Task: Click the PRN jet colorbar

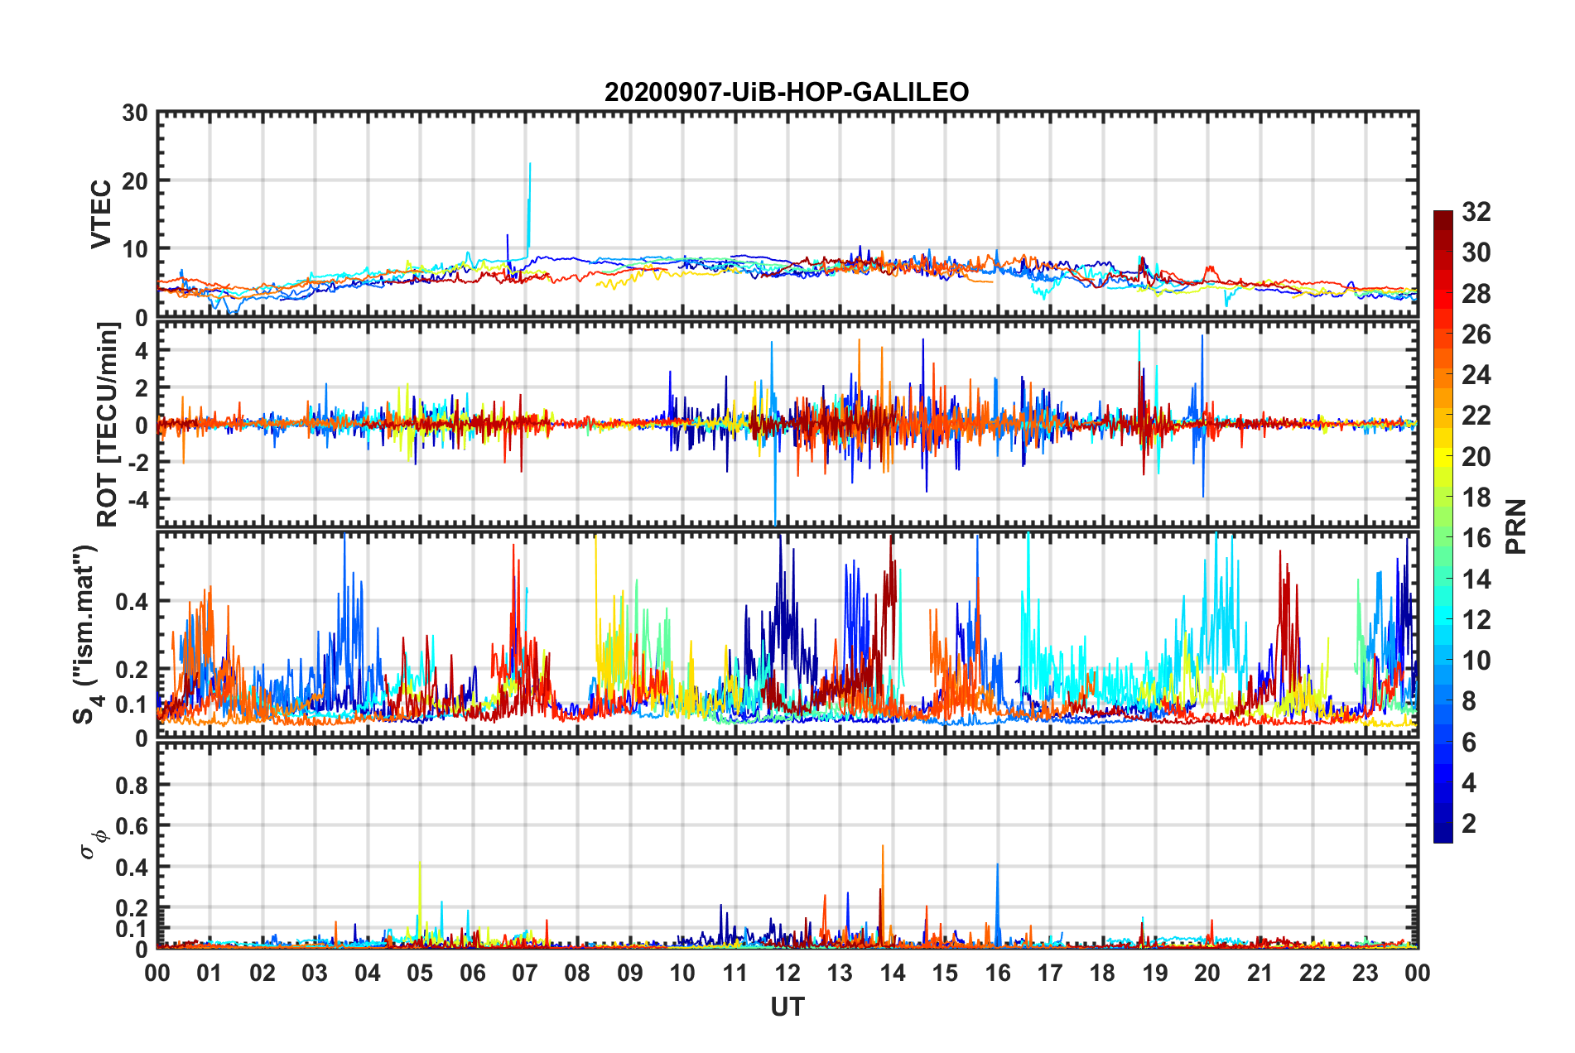Action: coord(1443,526)
